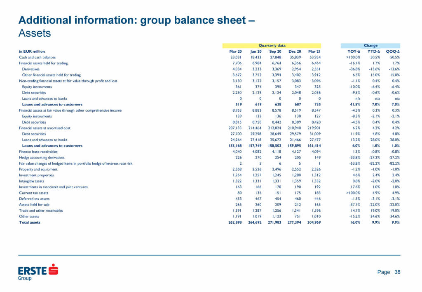This screenshot has width=422, height=292.
Task: Click the Sep 20 column header
Action: click(275, 51)
